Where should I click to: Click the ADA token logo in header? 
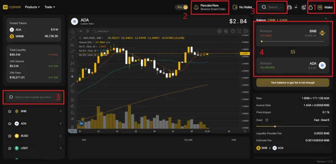click(x=75, y=21)
